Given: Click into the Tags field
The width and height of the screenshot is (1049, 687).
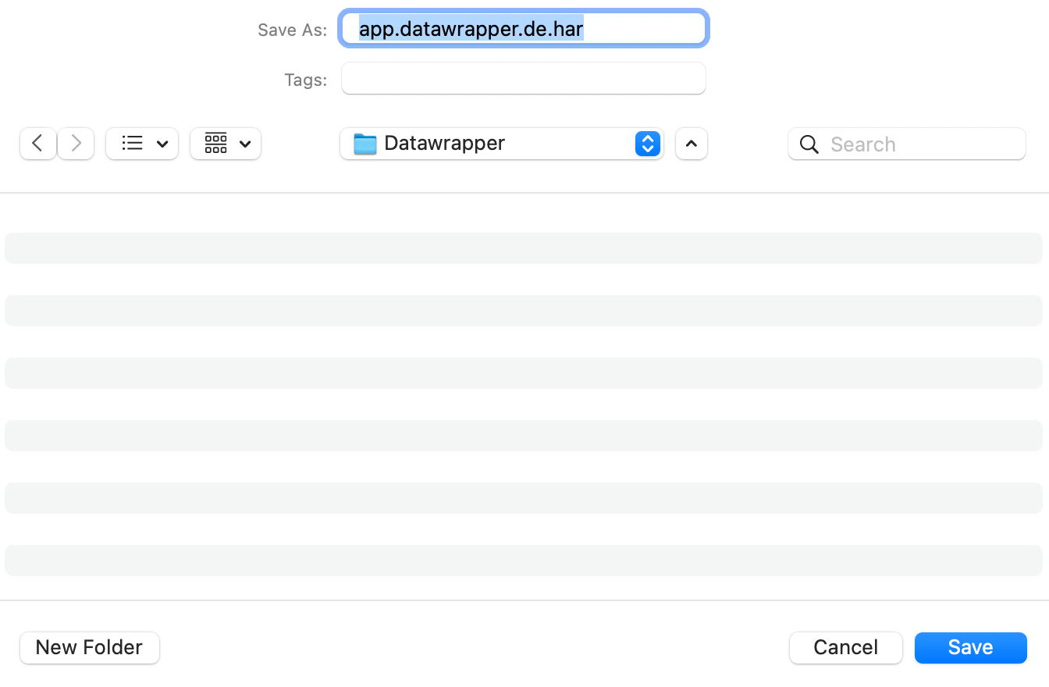Looking at the screenshot, I should (x=523, y=79).
